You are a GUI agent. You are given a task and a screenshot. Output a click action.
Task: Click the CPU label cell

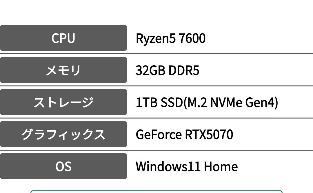pos(63,38)
